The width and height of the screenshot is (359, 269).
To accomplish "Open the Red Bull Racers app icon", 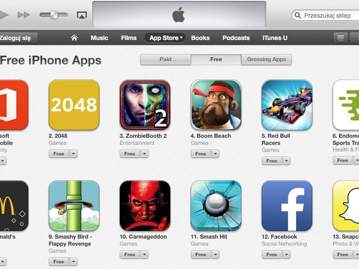I will point(287,105).
